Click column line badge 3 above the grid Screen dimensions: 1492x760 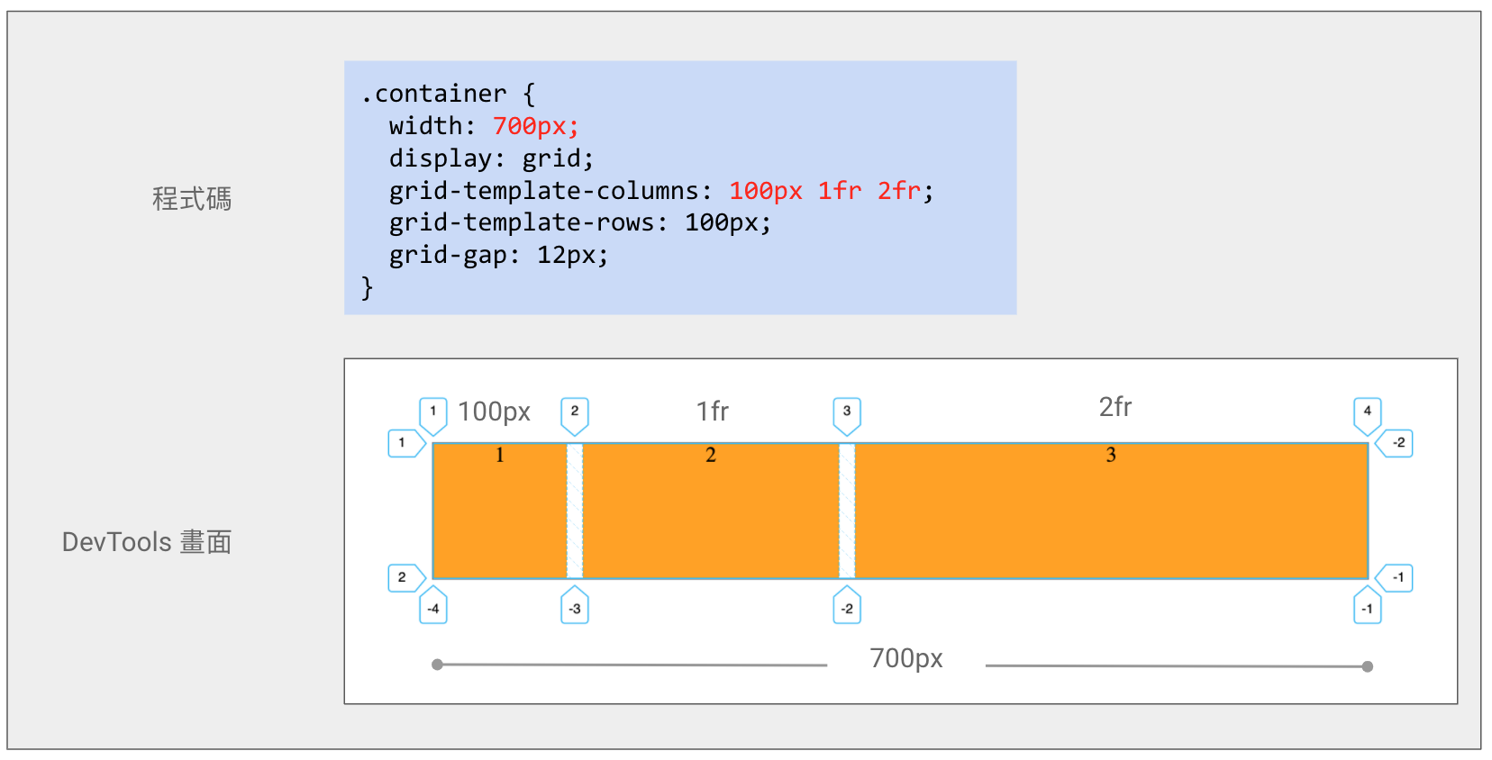pos(847,412)
